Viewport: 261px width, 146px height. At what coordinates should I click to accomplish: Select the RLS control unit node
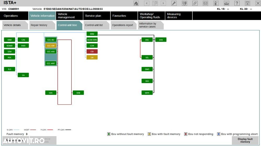tap(9, 69)
